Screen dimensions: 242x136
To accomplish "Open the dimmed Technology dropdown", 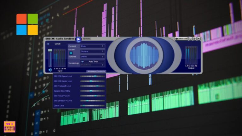I will pyautogui.click(x=92, y=65).
